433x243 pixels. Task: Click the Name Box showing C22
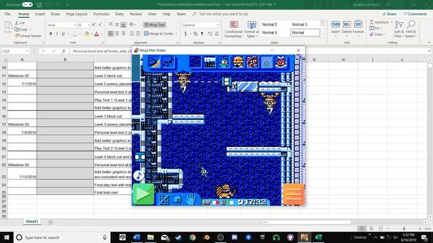tap(15, 51)
